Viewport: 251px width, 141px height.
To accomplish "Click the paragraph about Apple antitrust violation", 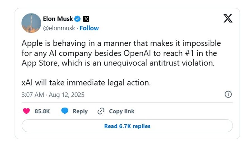I will 121,53.
